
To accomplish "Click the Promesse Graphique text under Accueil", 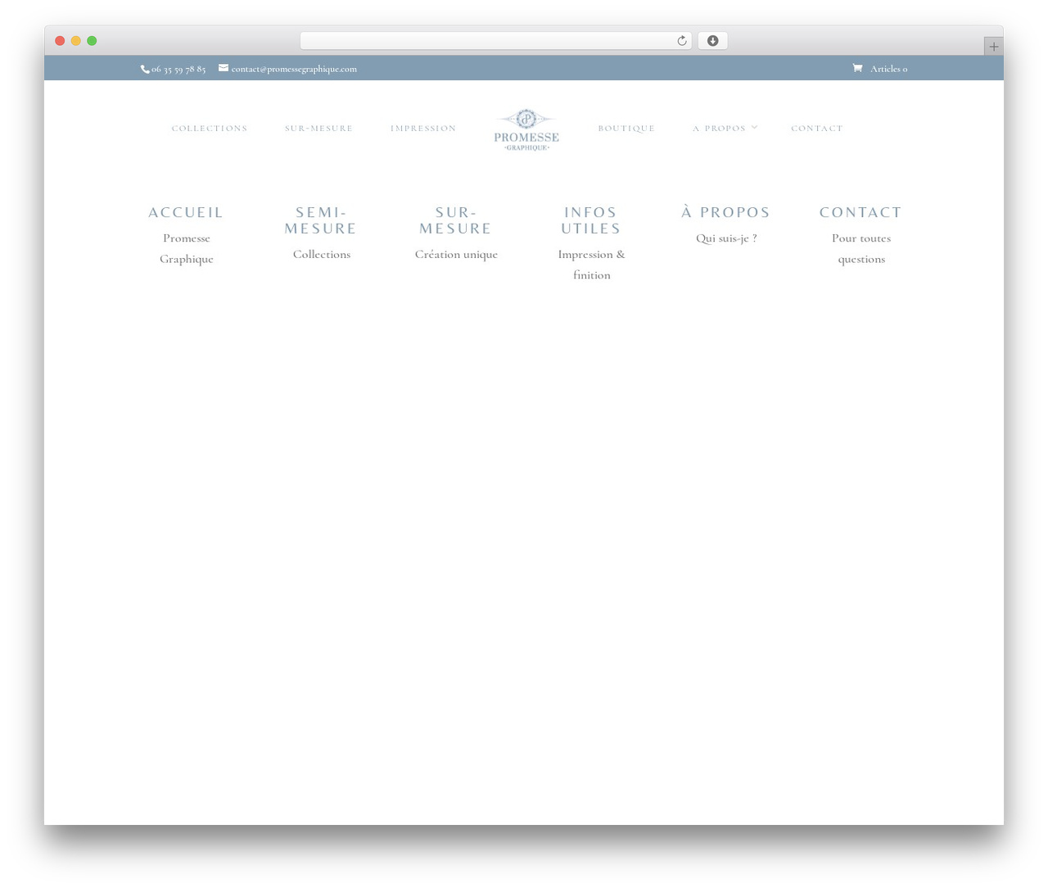I will pyautogui.click(x=187, y=248).
